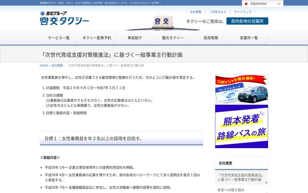Open sidebar 安全への取り組み link
The width and height of the screenshot is (308, 193).
click(x=231, y=190)
